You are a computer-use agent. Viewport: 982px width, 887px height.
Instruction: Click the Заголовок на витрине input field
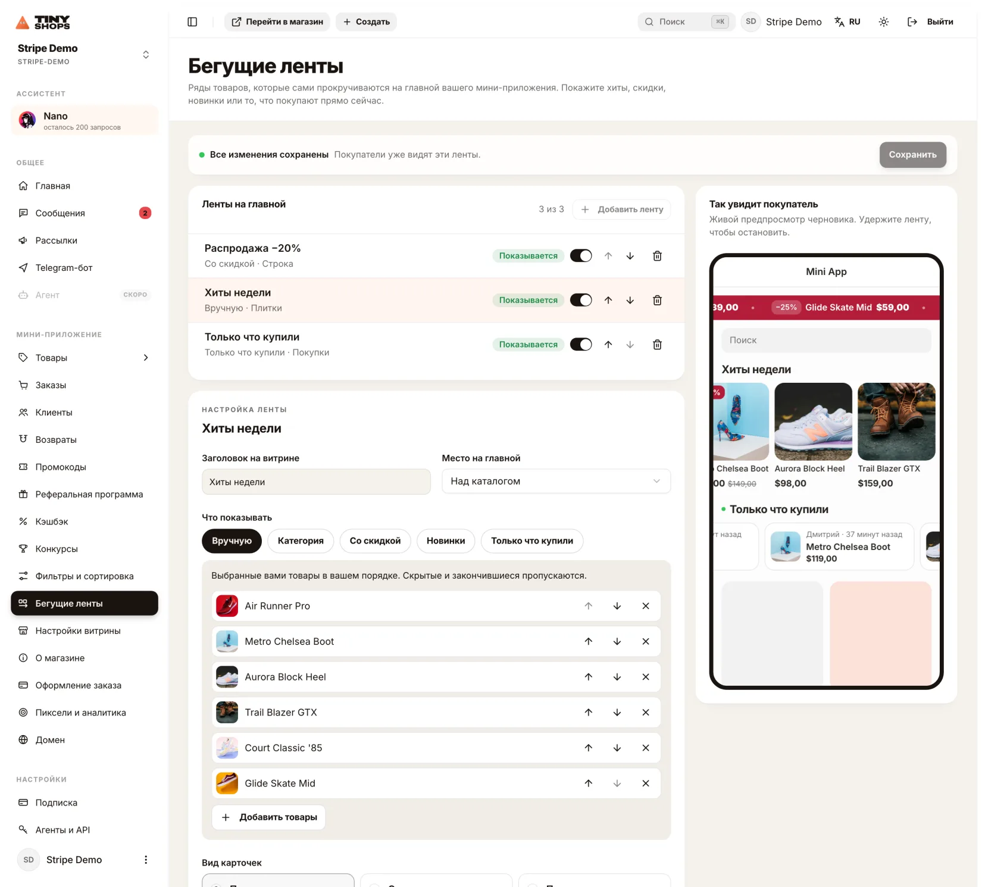coord(316,482)
